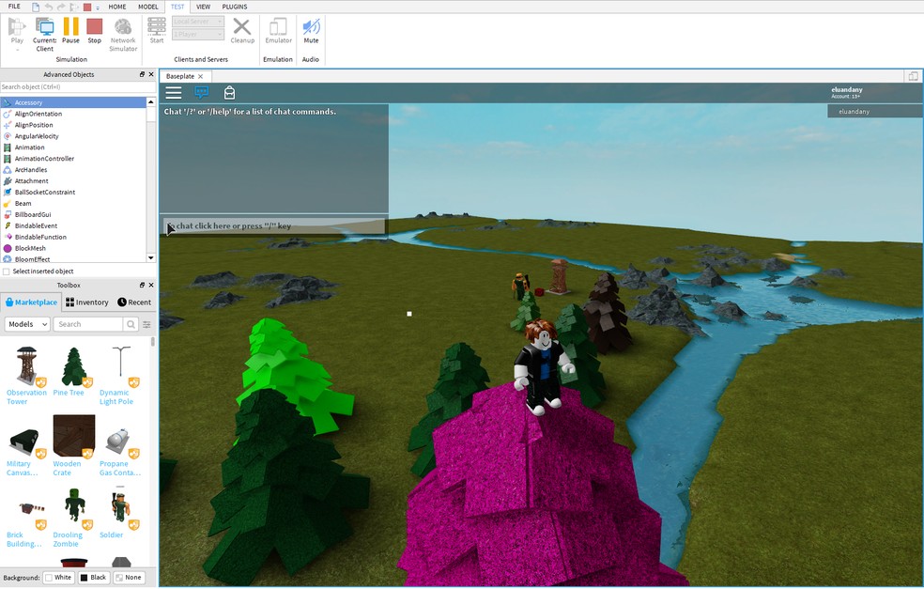The image size is (924, 589).
Task: Select the Wooden Crate model
Action: (73, 445)
